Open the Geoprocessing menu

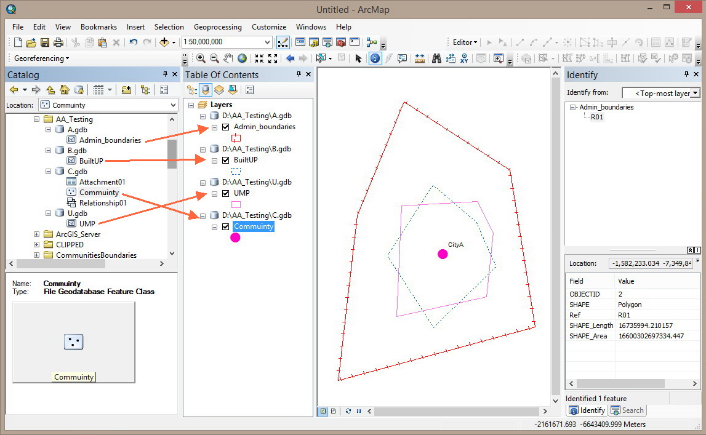point(217,27)
